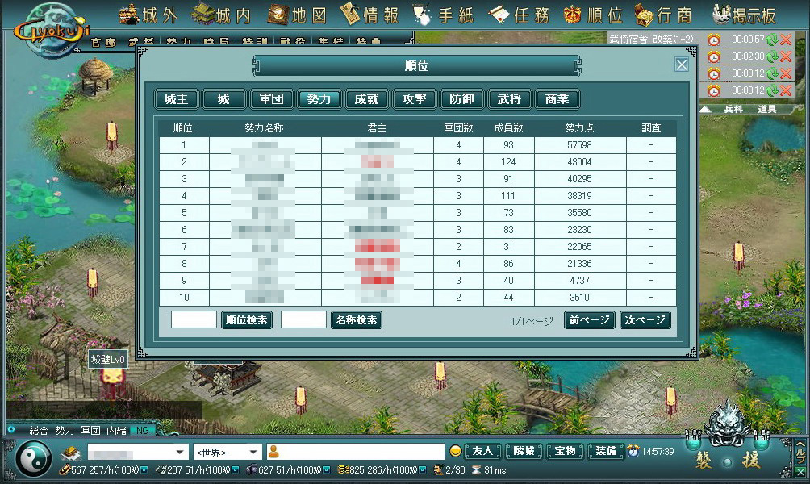Toggle the 207 resource detail square
810x484 pixels.
pyautogui.click(x=236, y=470)
